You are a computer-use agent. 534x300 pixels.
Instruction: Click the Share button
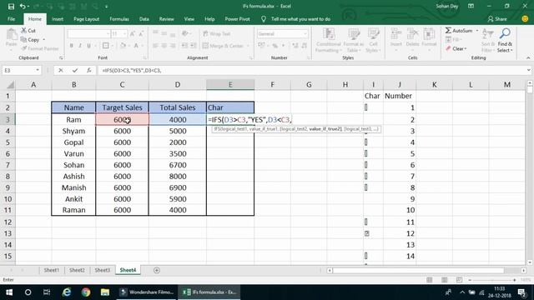click(497, 19)
